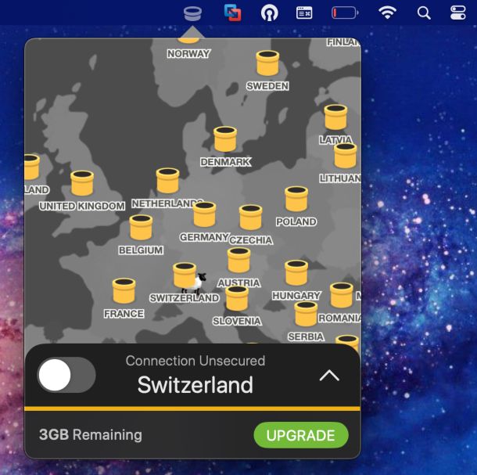Select the Lithuania tunnel
The width and height of the screenshot is (477, 475).
pyautogui.click(x=346, y=156)
